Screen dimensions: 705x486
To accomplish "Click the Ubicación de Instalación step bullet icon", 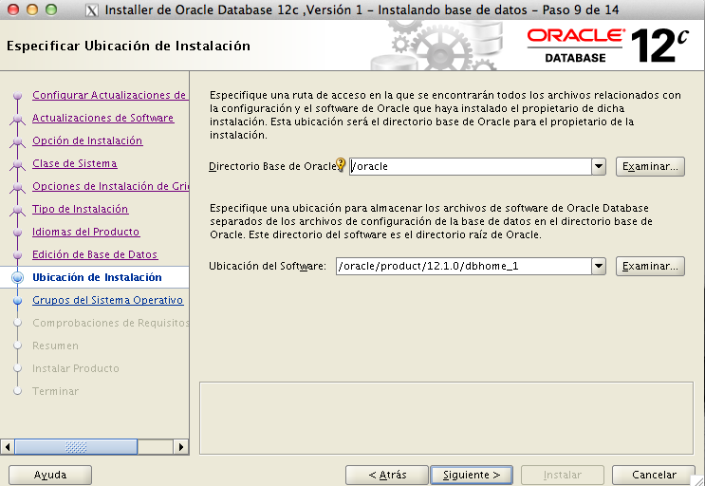I will coord(17,277).
